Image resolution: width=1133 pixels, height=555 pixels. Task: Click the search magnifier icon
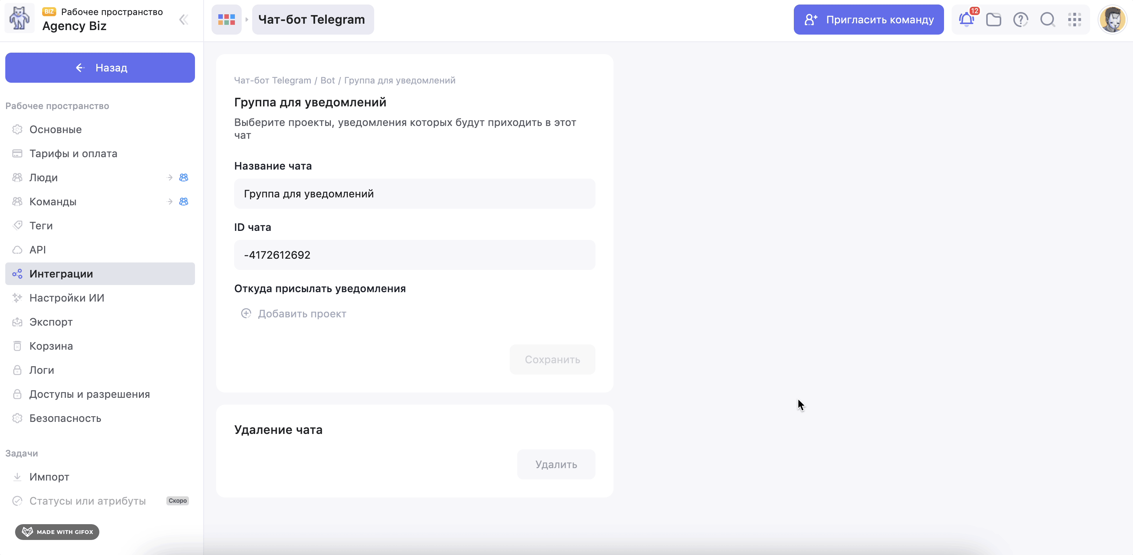tap(1048, 20)
